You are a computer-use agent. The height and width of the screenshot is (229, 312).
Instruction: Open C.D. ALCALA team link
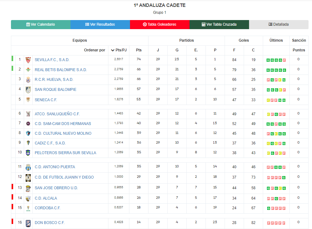46,198
